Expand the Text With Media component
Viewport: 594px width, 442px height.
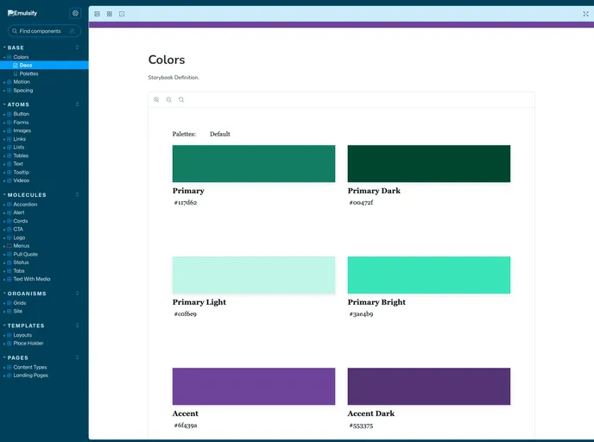32,279
